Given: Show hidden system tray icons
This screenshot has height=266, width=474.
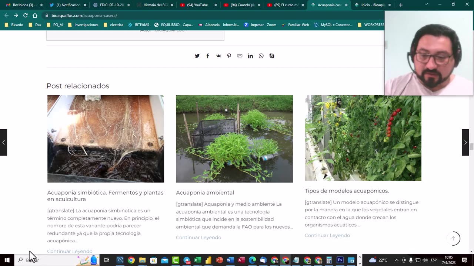Looking at the screenshot, I should (x=397, y=260).
